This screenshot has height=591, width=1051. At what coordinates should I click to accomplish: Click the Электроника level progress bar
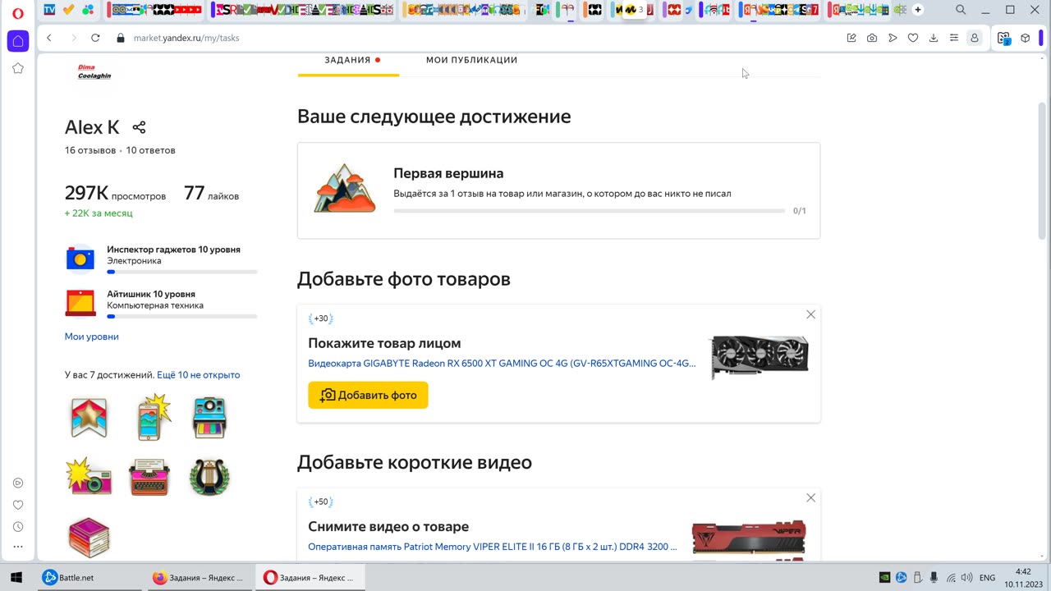[181, 272]
